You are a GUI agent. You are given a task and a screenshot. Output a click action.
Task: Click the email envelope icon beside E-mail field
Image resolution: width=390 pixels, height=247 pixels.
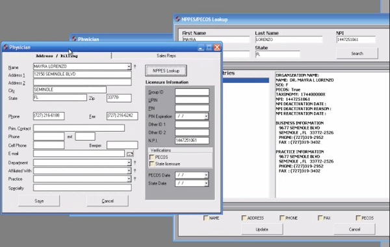[129, 154]
